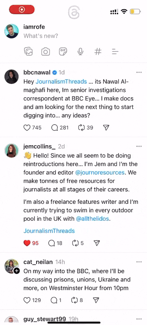This screenshot has height=325, width=147.
Task: Attach a photo from gallery icon
Action: click(28, 51)
